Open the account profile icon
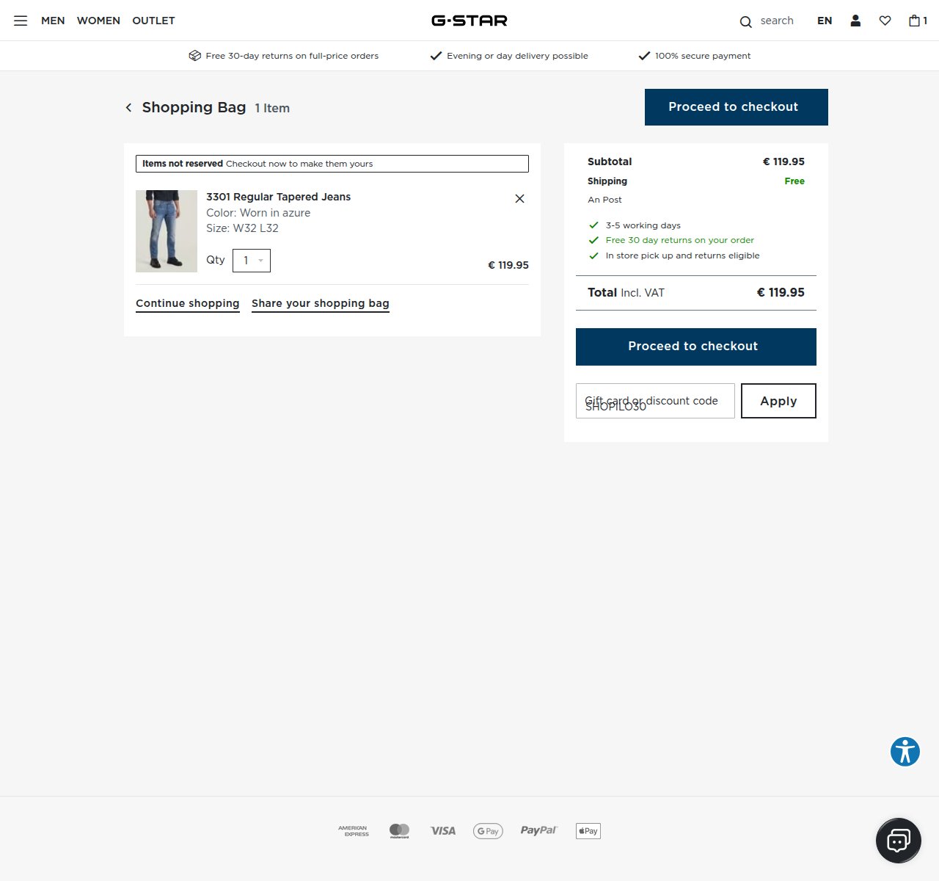The height and width of the screenshot is (881, 939). (x=855, y=21)
